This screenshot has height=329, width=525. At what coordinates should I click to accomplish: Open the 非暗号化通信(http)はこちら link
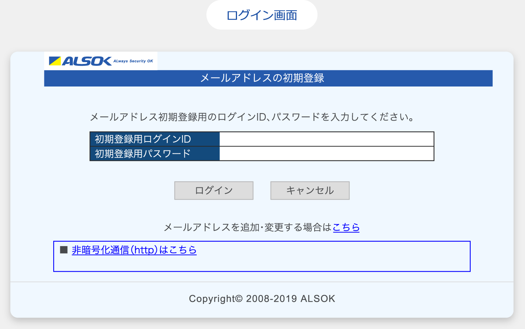[x=134, y=250]
